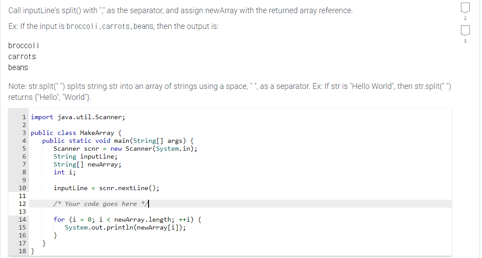Click line number 10 in the gutter
The image size is (482, 258).
tap(22, 187)
